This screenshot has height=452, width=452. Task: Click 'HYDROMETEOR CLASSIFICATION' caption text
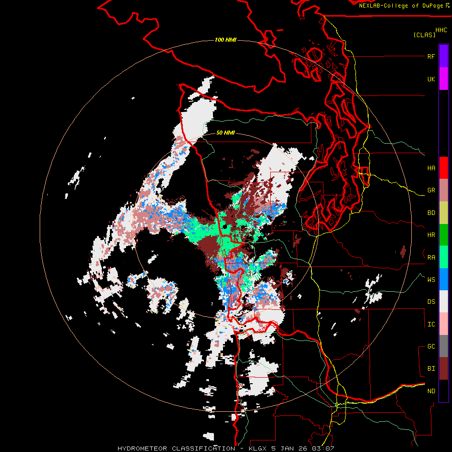coord(176,448)
